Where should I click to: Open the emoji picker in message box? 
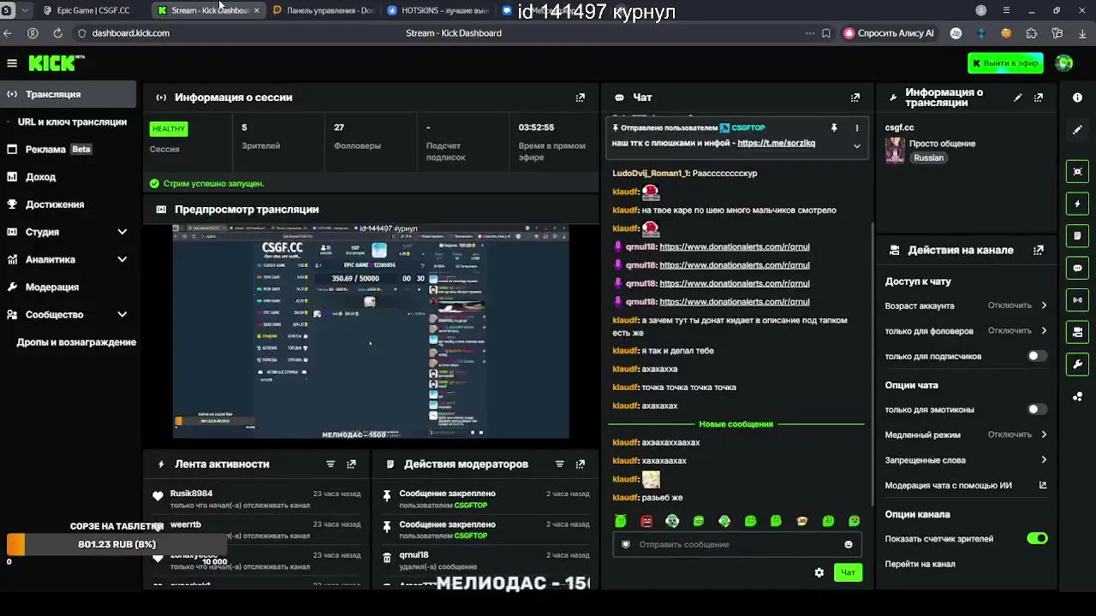(x=849, y=544)
